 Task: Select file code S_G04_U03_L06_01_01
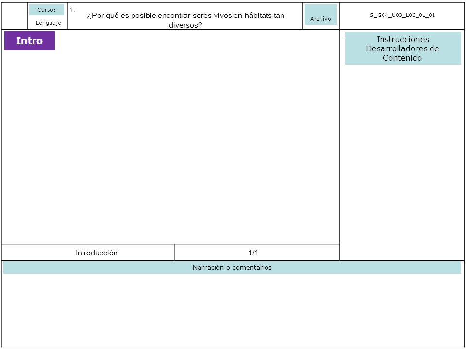402,15
